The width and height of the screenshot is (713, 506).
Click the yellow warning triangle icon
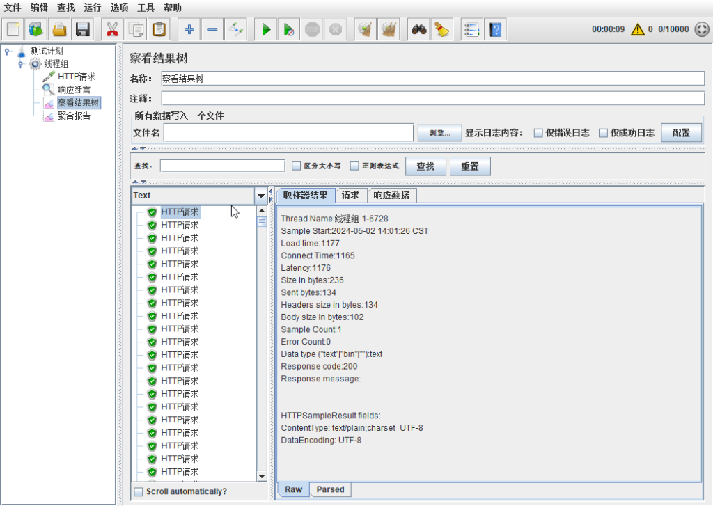(637, 29)
